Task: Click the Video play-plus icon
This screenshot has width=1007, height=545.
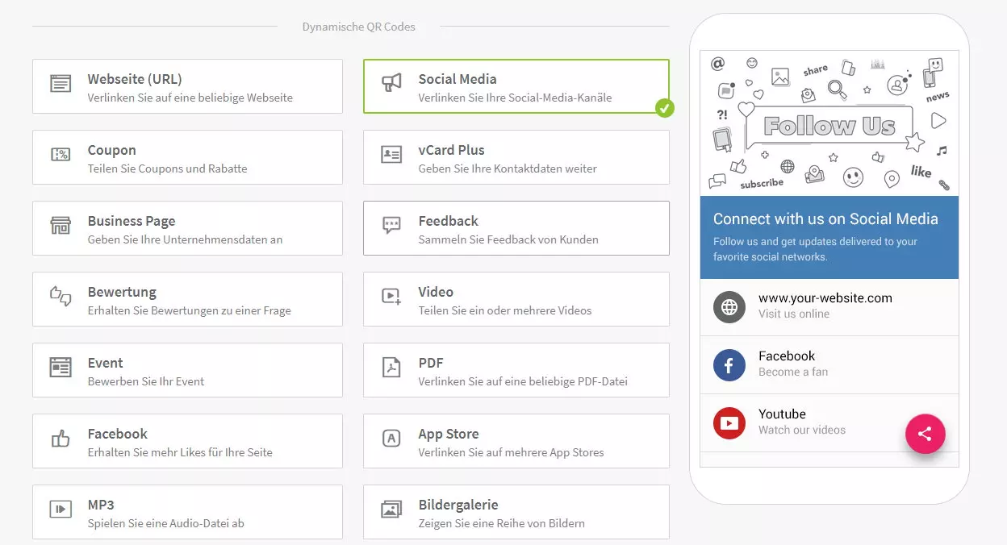Action: click(x=391, y=296)
